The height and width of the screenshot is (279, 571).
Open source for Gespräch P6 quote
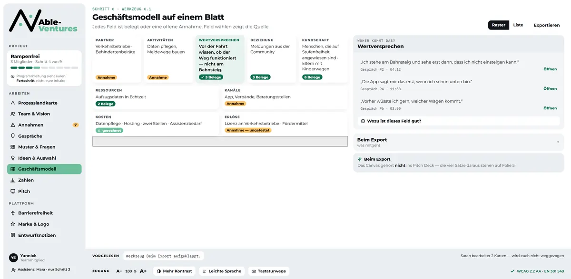550,108
